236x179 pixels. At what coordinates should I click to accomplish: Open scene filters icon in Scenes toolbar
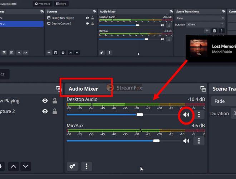11,53
